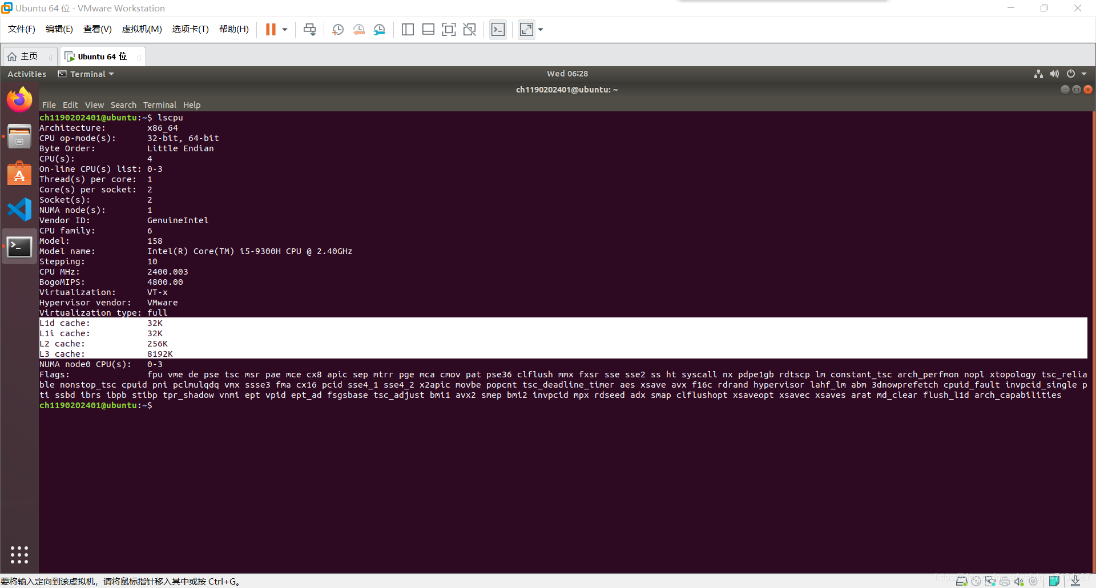Image resolution: width=1096 pixels, height=588 pixels.
Task: Open the Terminal app menu dropdown
Action: point(86,74)
